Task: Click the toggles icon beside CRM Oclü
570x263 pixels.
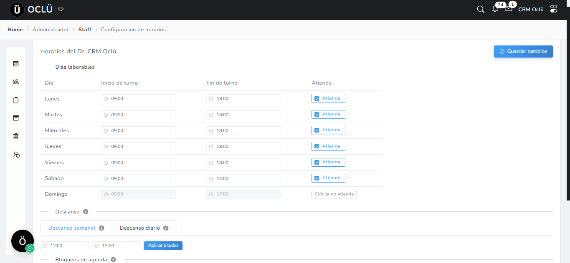Action: 554,9
